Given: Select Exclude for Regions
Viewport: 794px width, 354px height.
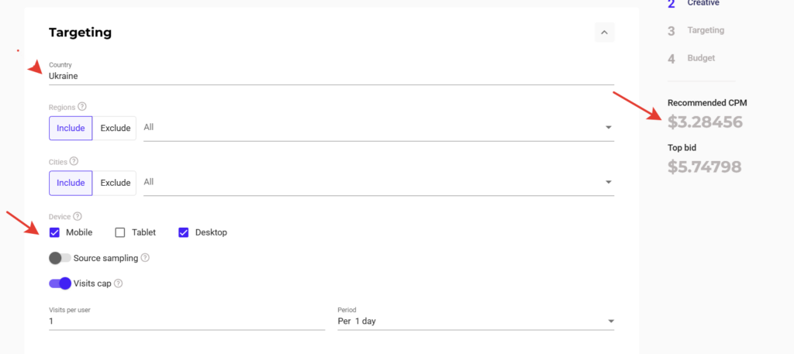Looking at the screenshot, I should (x=115, y=128).
